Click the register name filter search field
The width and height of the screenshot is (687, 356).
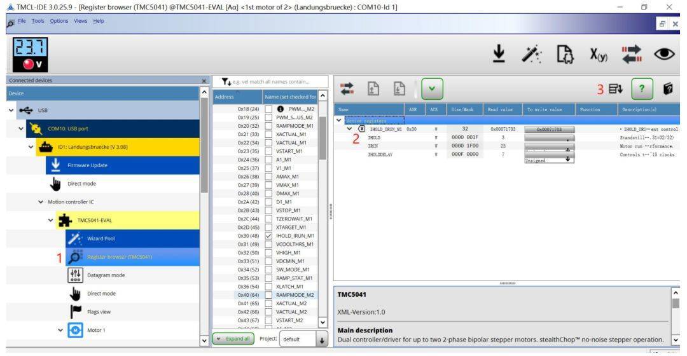pyautogui.click(x=275, y=81)
